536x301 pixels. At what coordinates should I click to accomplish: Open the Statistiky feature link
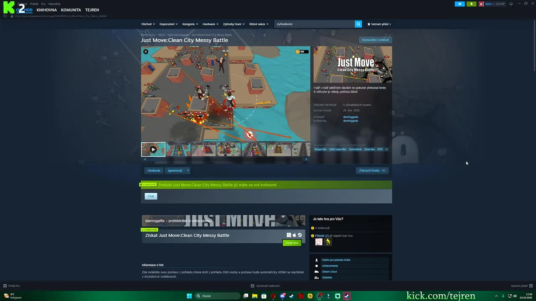pos(327,278)
